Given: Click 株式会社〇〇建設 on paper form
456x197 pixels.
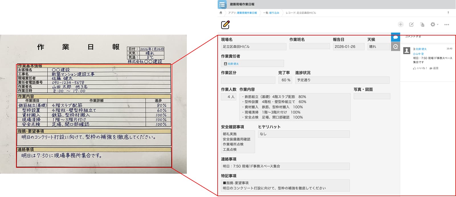Looking at the screenshot, I should click(145, 62).
